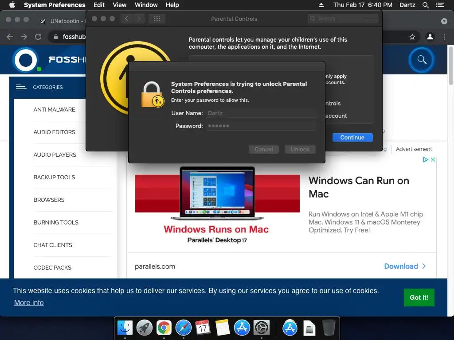This screenshot has height=340, width=454.
Task: Open the View menu
Action: 120,5
